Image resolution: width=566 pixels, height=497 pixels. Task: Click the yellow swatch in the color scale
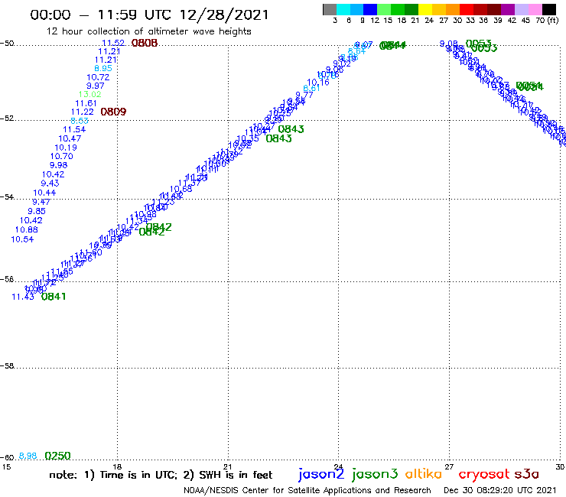tap(425, 9)
